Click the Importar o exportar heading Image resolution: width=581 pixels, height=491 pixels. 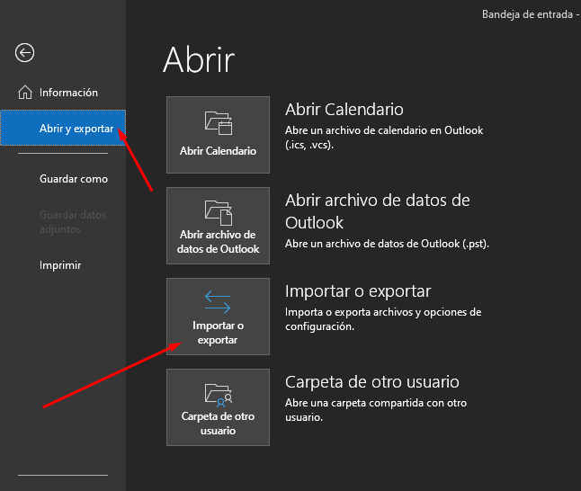click(358, 291)
